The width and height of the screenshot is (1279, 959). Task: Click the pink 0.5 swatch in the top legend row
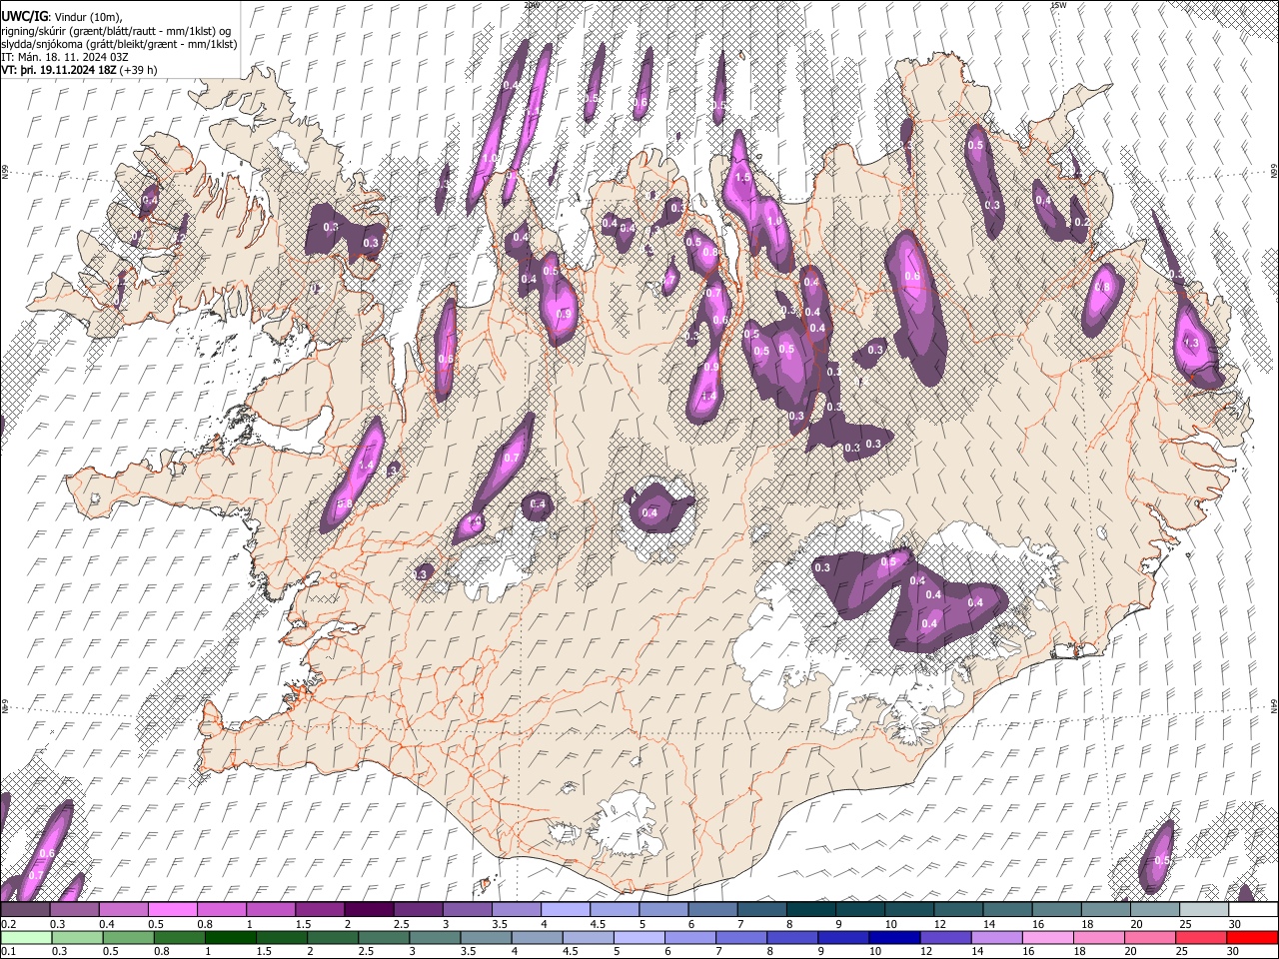pyautogui.click(x=172, y=910)
